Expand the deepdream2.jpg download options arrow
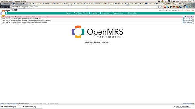 (20, 106)
